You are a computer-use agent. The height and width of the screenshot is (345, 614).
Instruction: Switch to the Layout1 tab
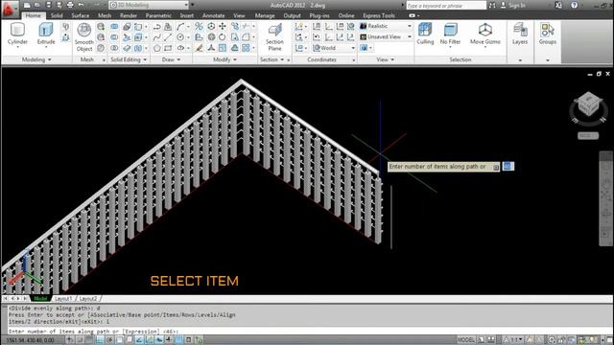tap(62, 298)
